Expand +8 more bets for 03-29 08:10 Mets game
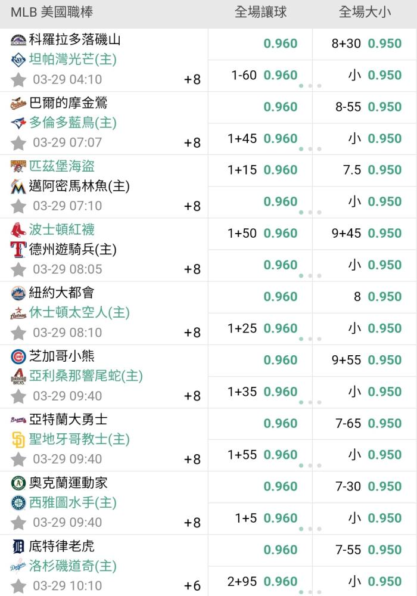 tap(192, 333)
